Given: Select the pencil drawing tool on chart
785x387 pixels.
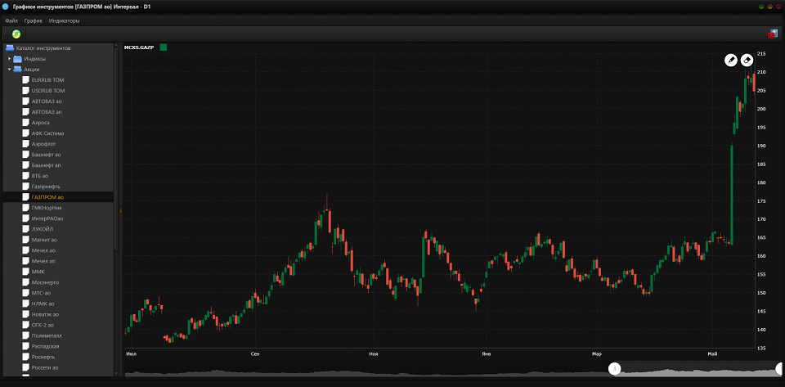Looking at the screenshot, I should pyautogui.click(x=730, y=60).
